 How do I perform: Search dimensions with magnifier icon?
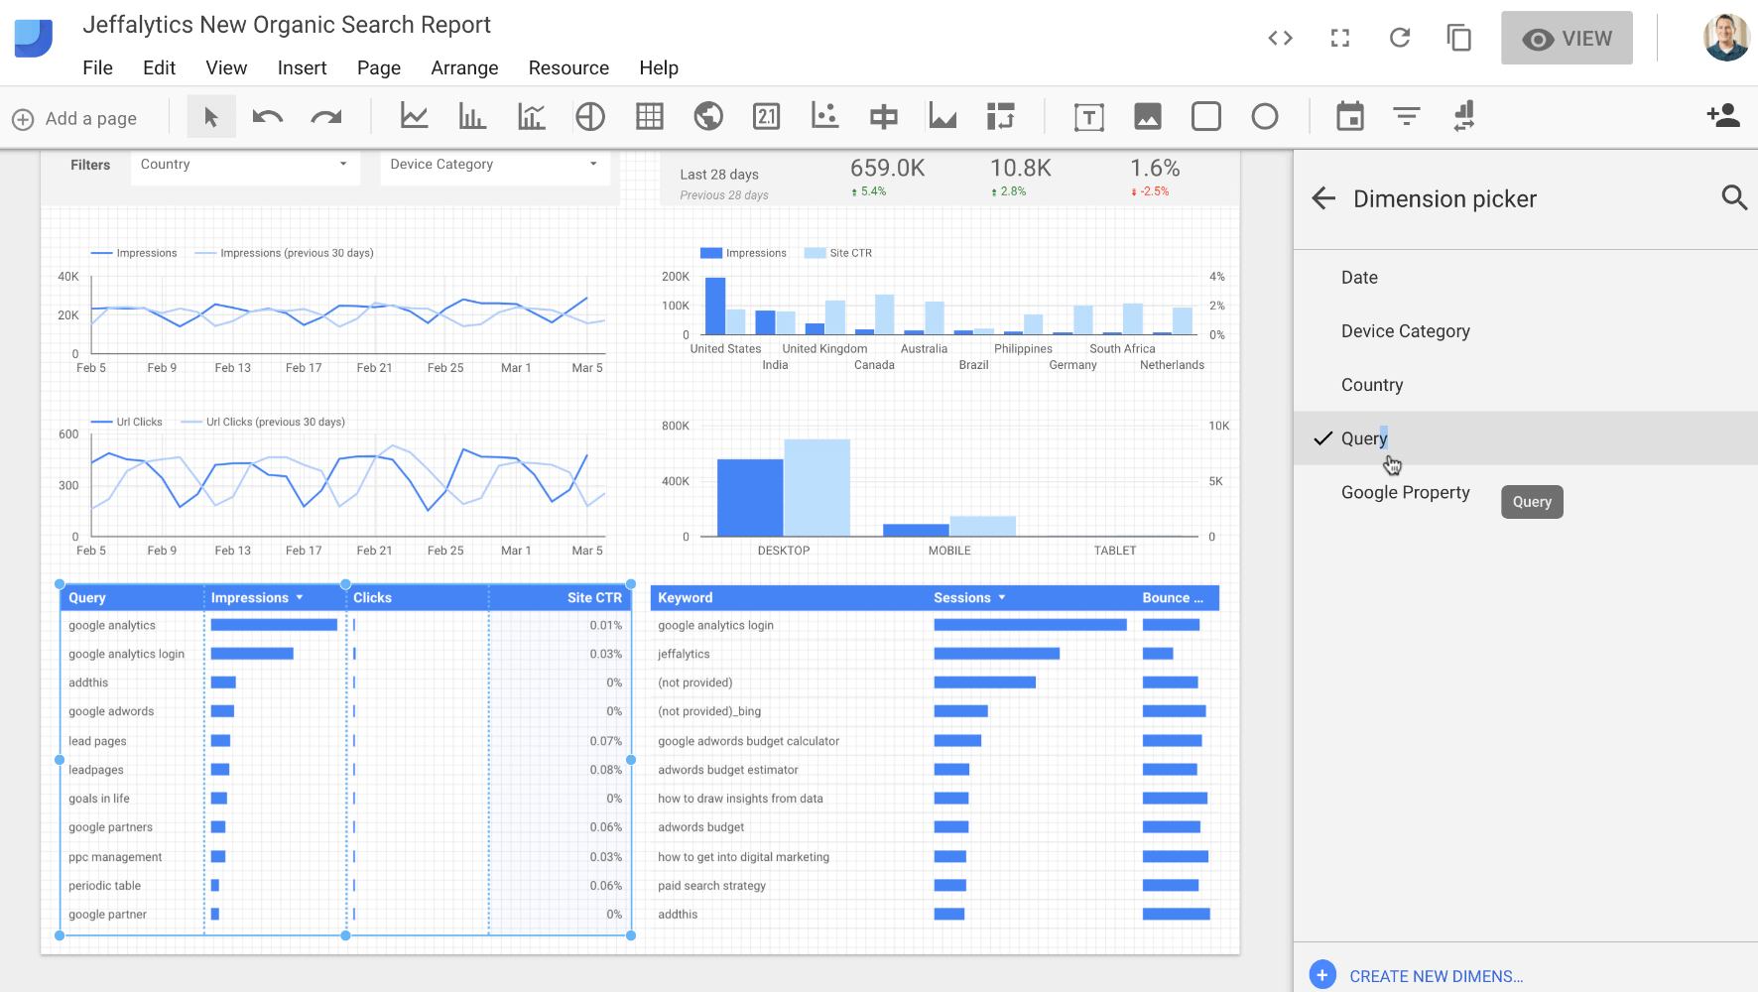click(1734, 197)
